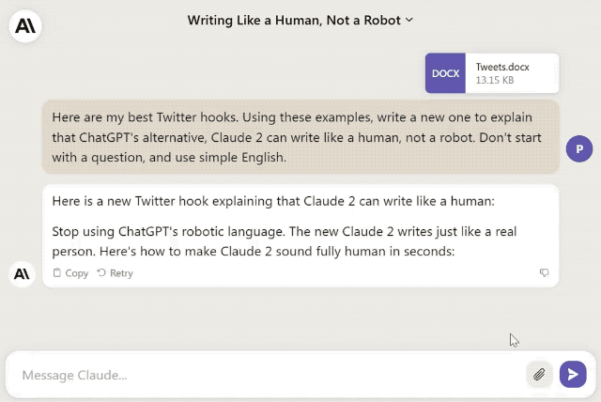Open the purple DOCX file badge

[x=446, y=73]
